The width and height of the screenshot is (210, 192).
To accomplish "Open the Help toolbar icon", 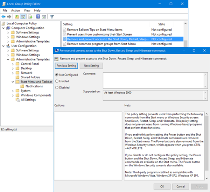I will pos(38,17).
